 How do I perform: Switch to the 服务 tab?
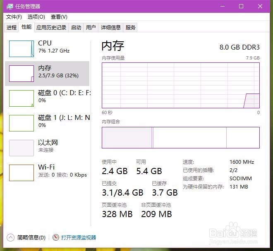point(130,28)
